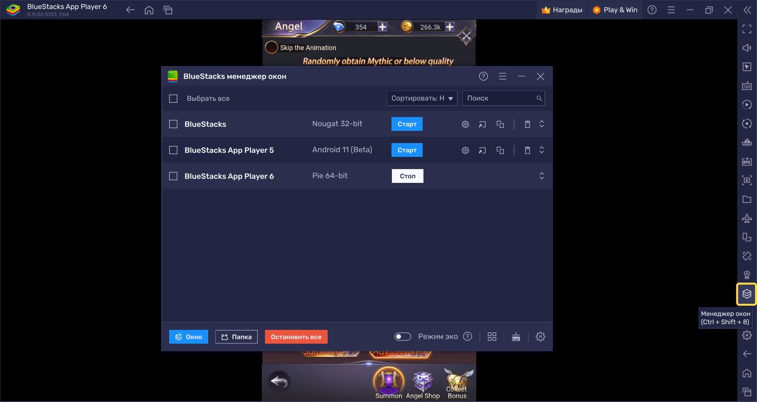This screenshot has height=402, width=757.
Task: Open media folder from sidebar
Action: point(747,199)
